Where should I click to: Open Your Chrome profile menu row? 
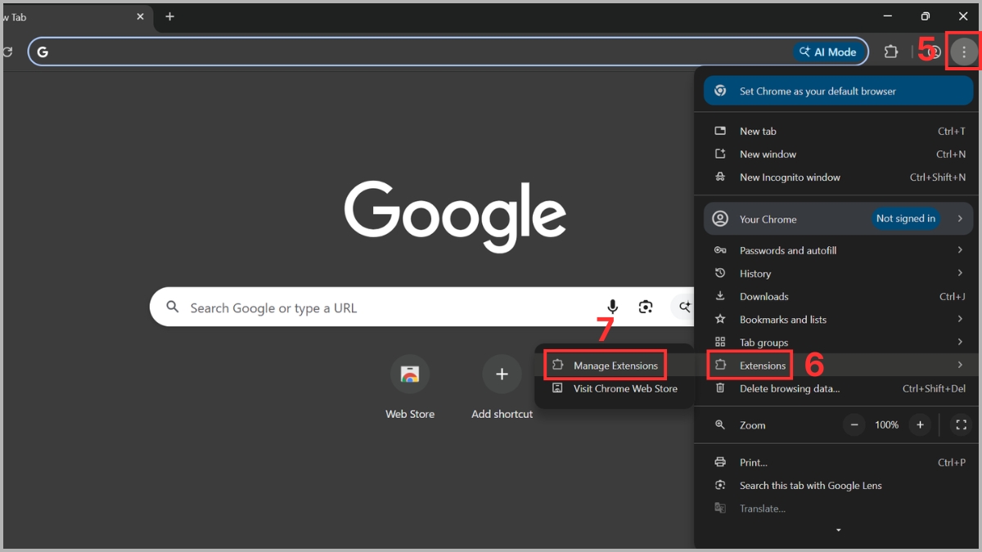[x=839, y=218]
